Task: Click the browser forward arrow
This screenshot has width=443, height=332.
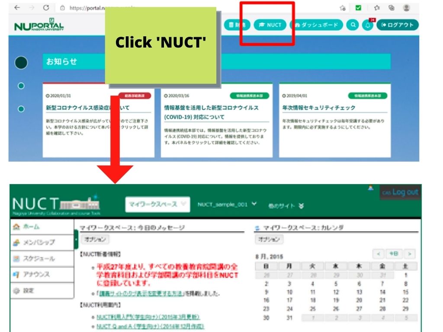Action: (x=32, y=8)
